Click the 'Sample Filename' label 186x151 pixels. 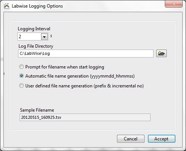pyautogui.click(x=37, y=110)
